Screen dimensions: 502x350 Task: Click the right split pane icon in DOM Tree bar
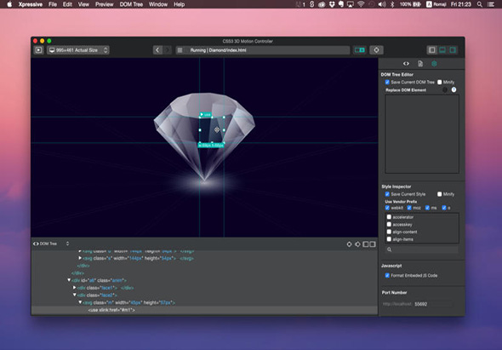(373, 244)
